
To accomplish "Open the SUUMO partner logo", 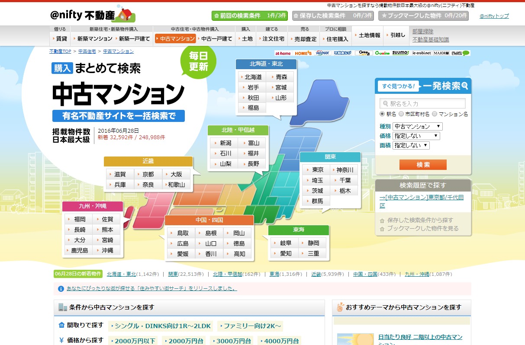I will pos(401,53).
